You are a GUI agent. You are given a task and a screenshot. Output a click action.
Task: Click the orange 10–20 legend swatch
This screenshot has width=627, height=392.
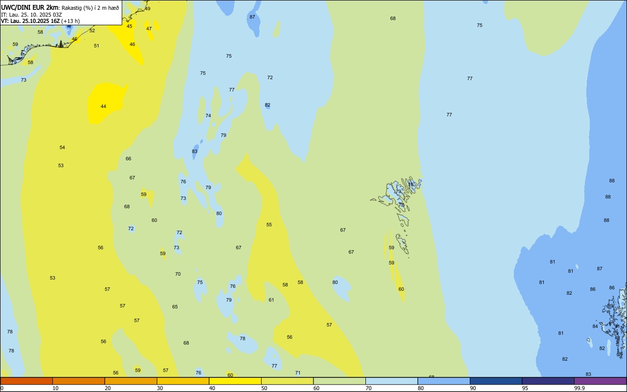(x=78, y=381)
